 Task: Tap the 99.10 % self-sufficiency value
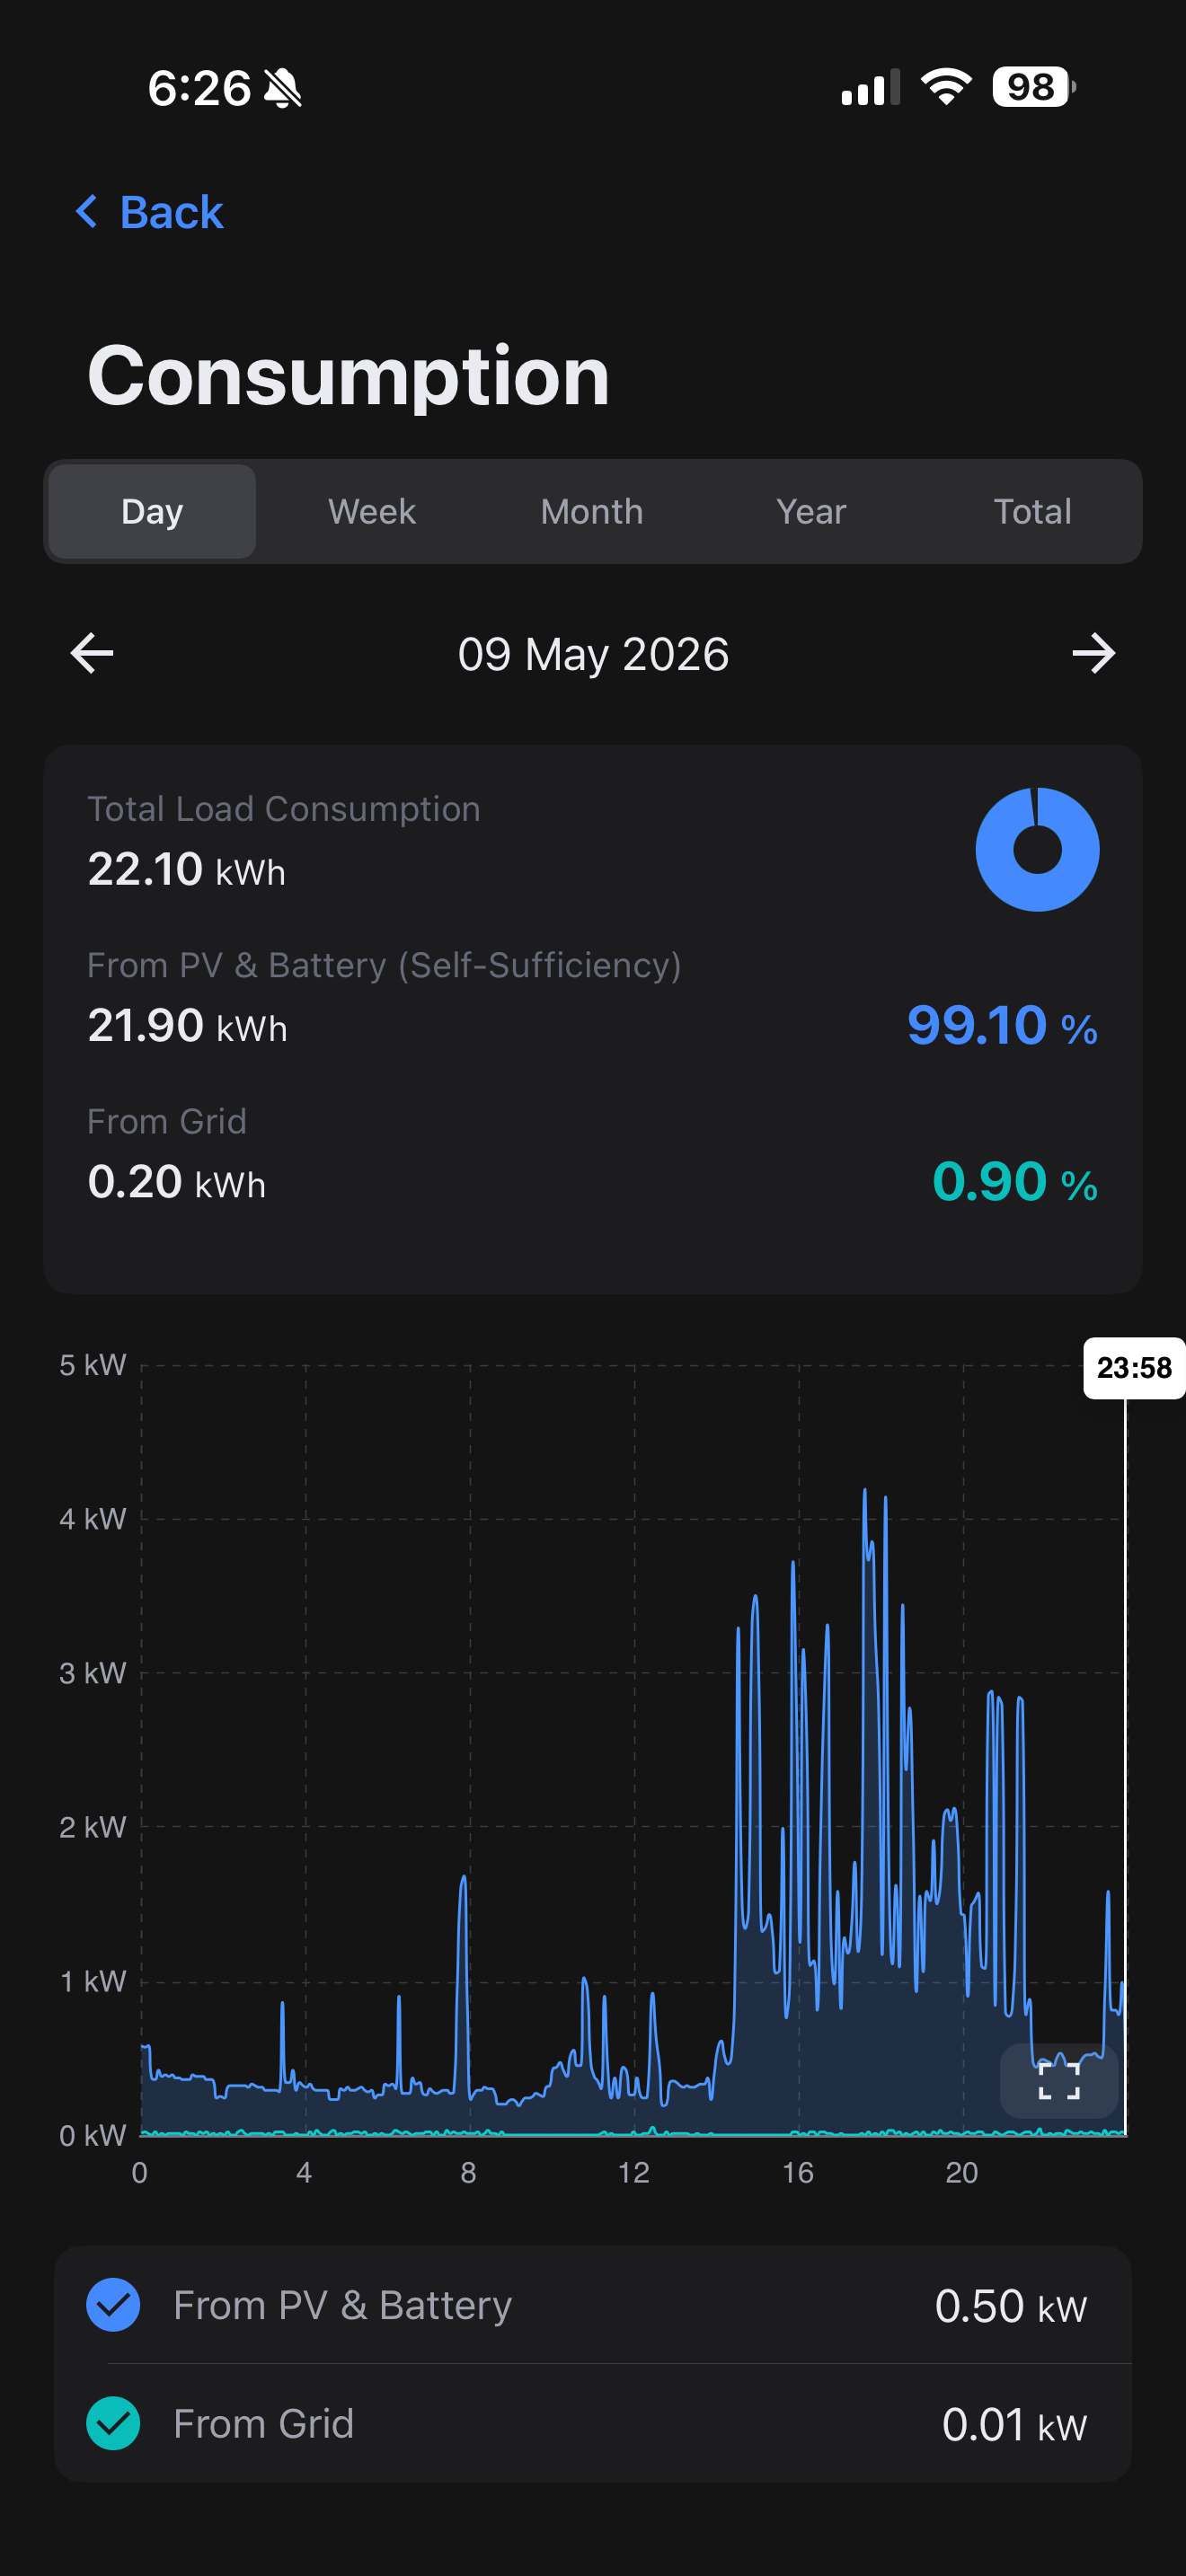coord(1002,1025)
